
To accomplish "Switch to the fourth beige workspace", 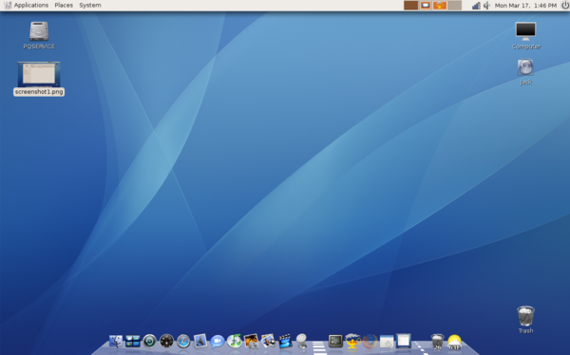I will coord(454,5).
